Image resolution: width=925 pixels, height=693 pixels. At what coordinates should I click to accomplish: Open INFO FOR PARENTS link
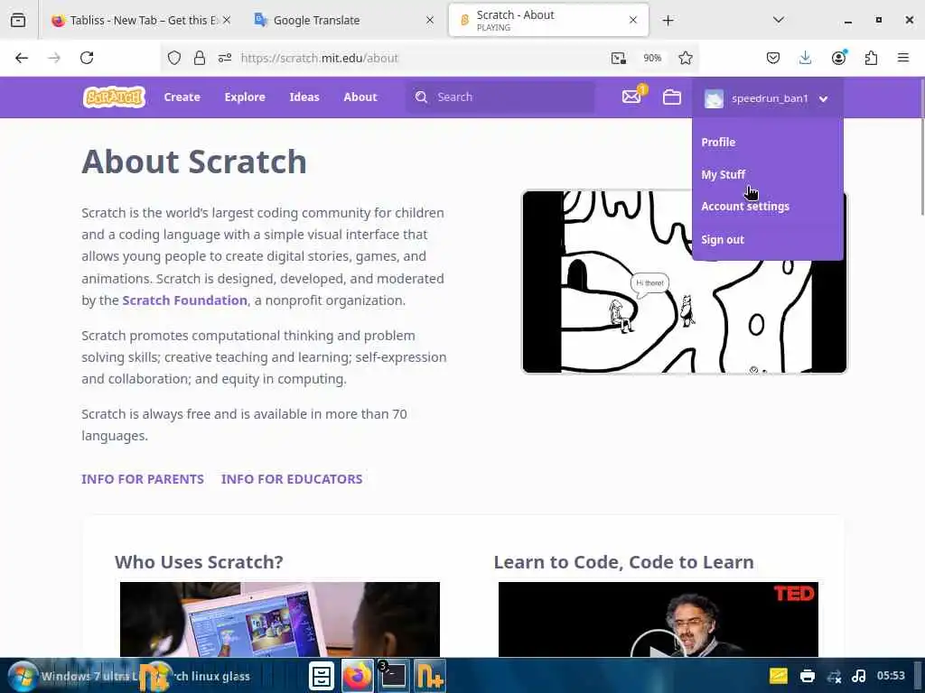(x=143, y=479)
